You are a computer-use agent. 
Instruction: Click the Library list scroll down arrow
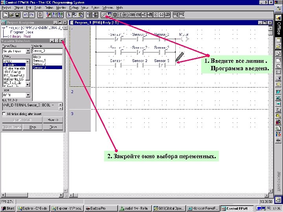pyautogui.click(x=28, y=84)
